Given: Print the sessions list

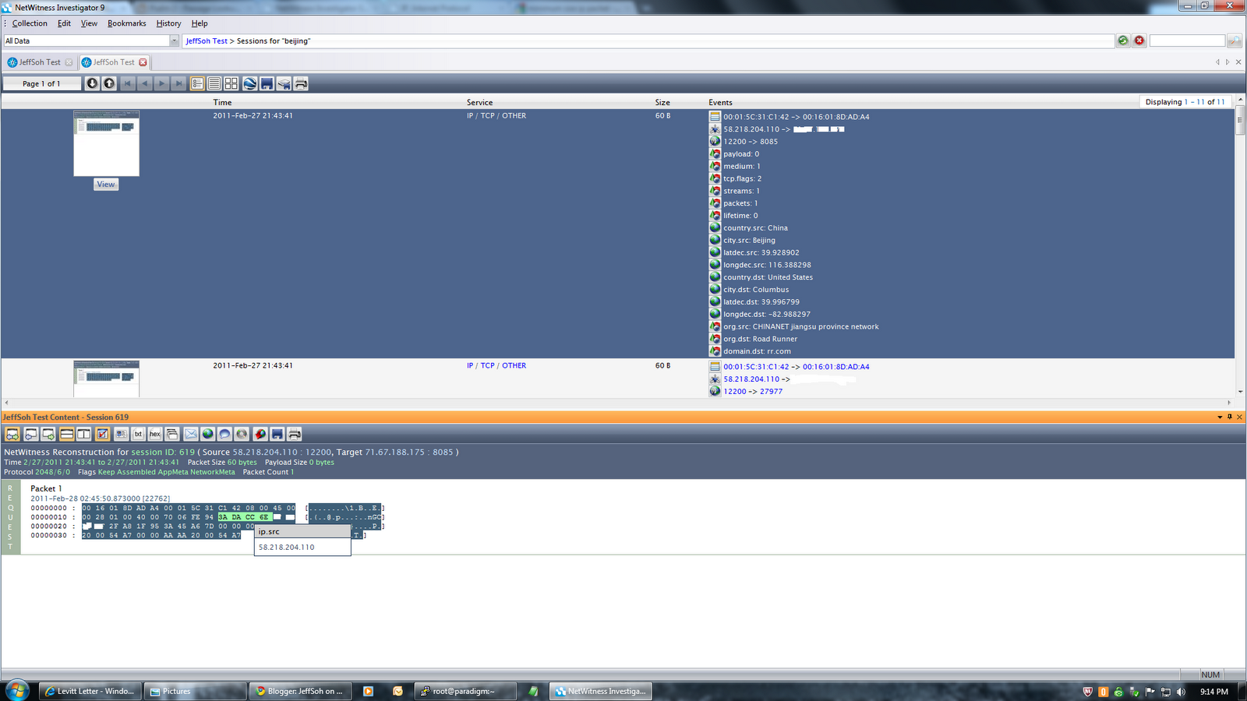Looking at the screenshot, I should [x=302, y=83].
